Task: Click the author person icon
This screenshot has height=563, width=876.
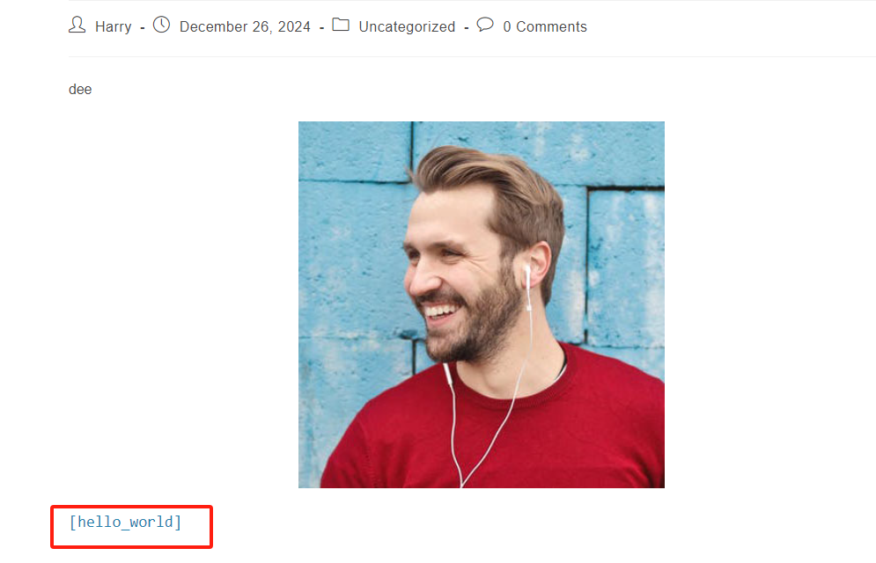Action: coord(77,26)
